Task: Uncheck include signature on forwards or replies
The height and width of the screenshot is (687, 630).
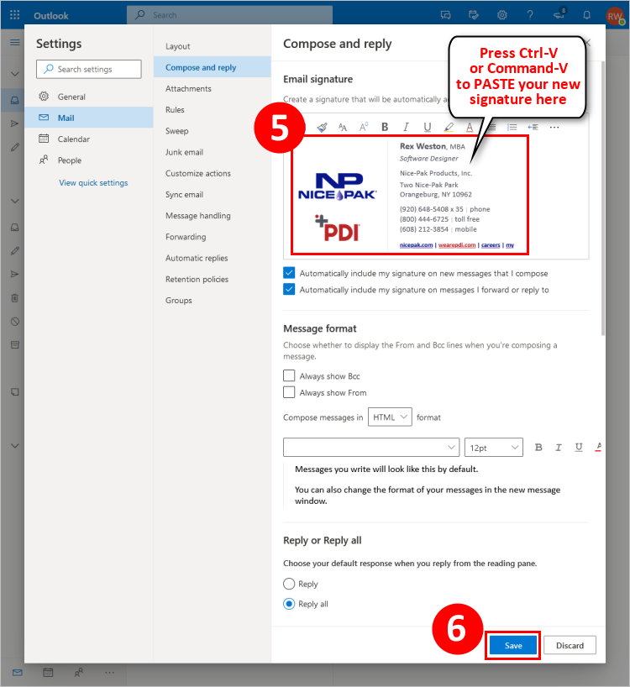Action: coord(289,289)
